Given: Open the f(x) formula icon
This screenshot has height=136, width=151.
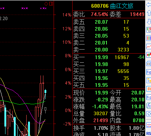Looking at the screenshot, I should pos(148,106).
